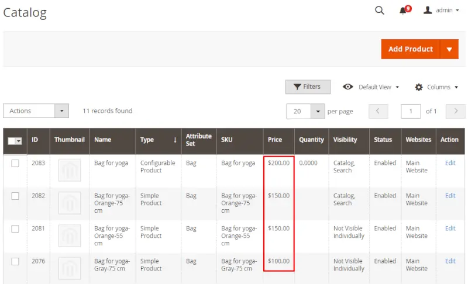Image resolution: width=468 pixels, height=284 pixels.
Task: Open the notifications bell icon
Action: [x=403, y=11]
